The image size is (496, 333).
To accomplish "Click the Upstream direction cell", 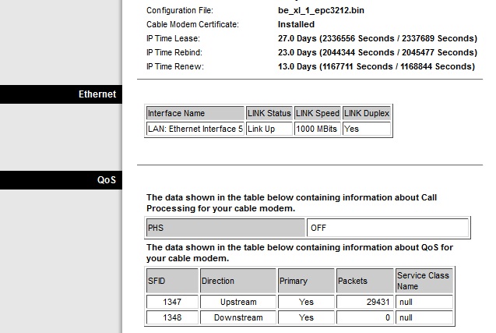I will [237, 303].
